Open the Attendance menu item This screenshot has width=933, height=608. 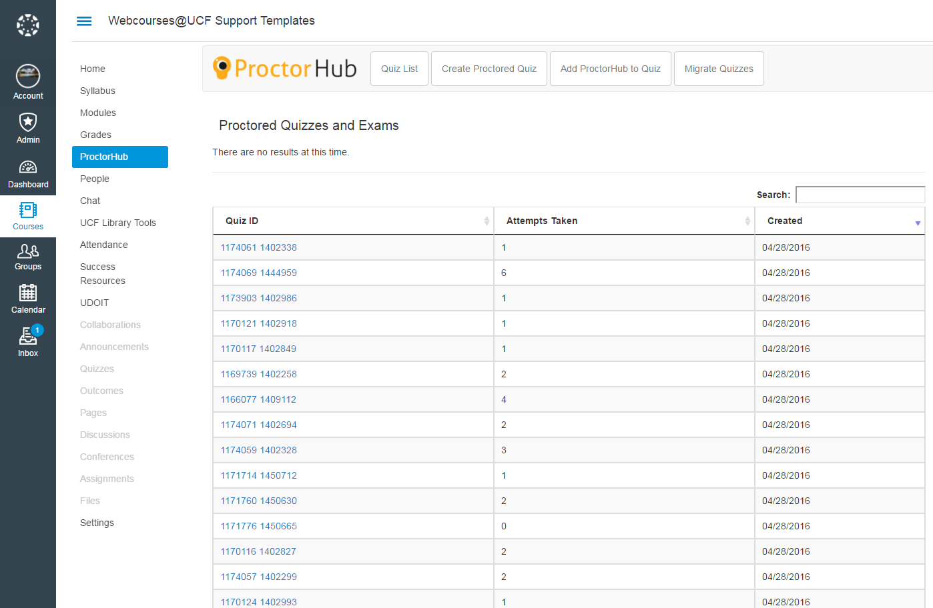pyautogui.click(x=104, y=245)
